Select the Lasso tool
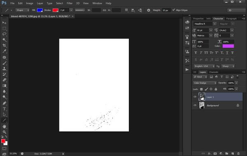Viewport: 247px width, 156px height. pos(4,34)
